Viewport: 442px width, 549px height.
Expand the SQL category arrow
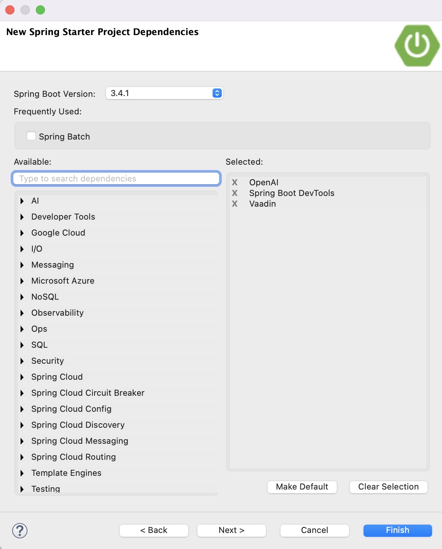click(22, 345)
